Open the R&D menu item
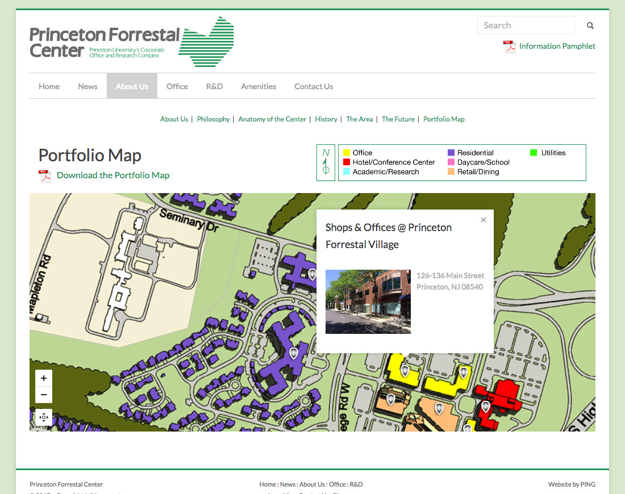The width and height of the screenshot is (625, 494). (214, 86)
